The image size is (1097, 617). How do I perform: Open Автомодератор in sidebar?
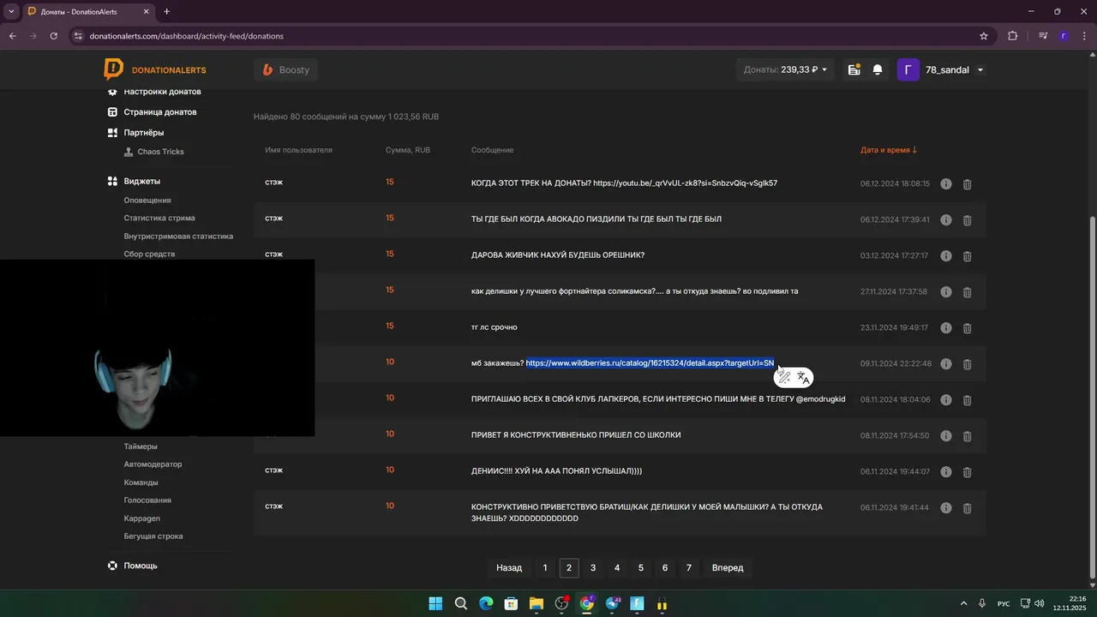pyautogui.click(x=153, y=464)
